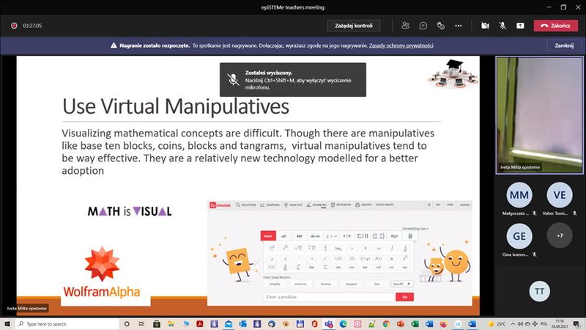Click the Zażądaj kontroli button

[354, 26]
